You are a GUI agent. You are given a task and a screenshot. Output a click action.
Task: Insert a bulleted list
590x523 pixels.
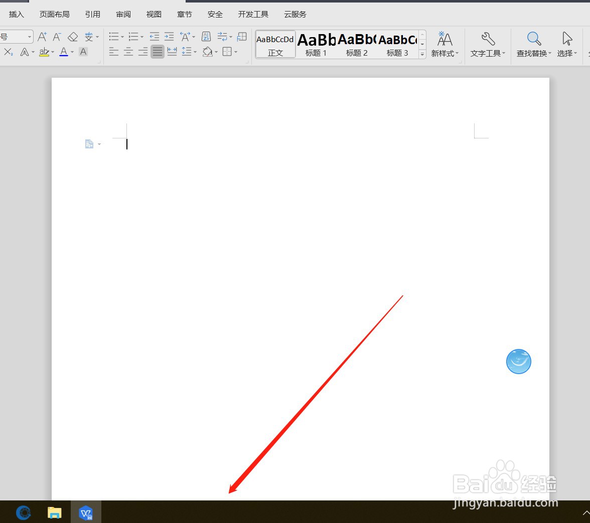pyautogui.click(x=113, y=37)
